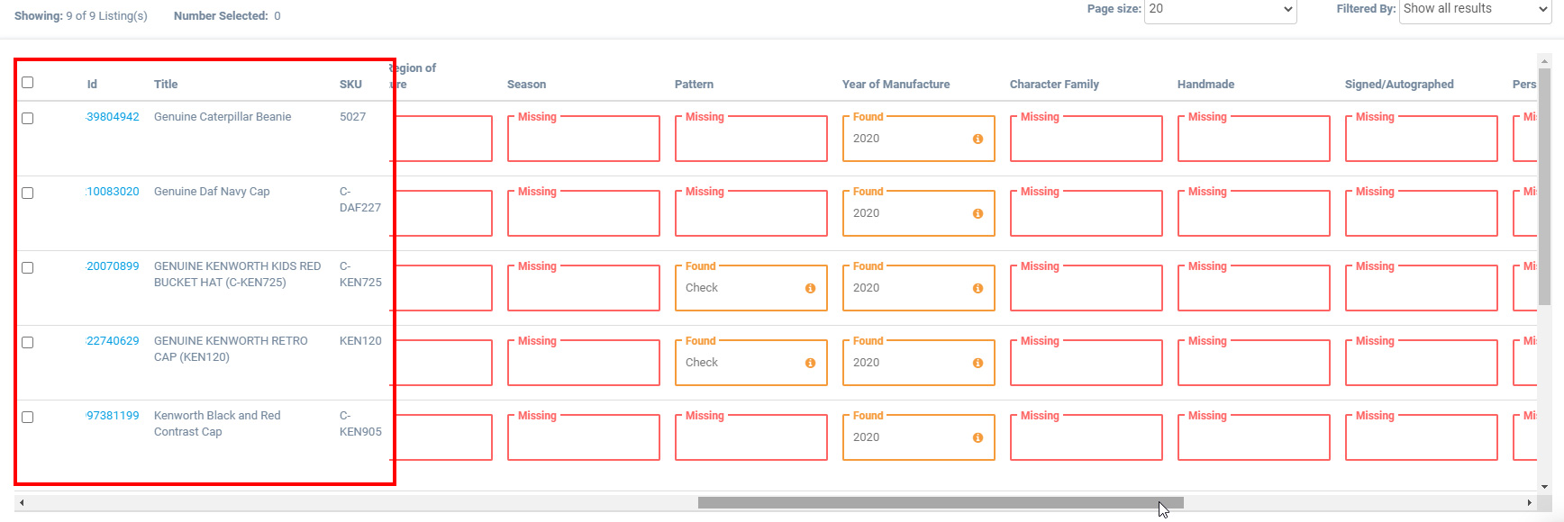
Task: Open listing Id ending 22740629
Action: [x=113, y=341]
